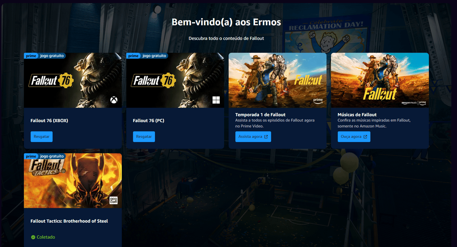Screen dimensions: 457x247
Task: Open the Fallout 76 Xbox cover thumbnail
Action: point(73,80)
